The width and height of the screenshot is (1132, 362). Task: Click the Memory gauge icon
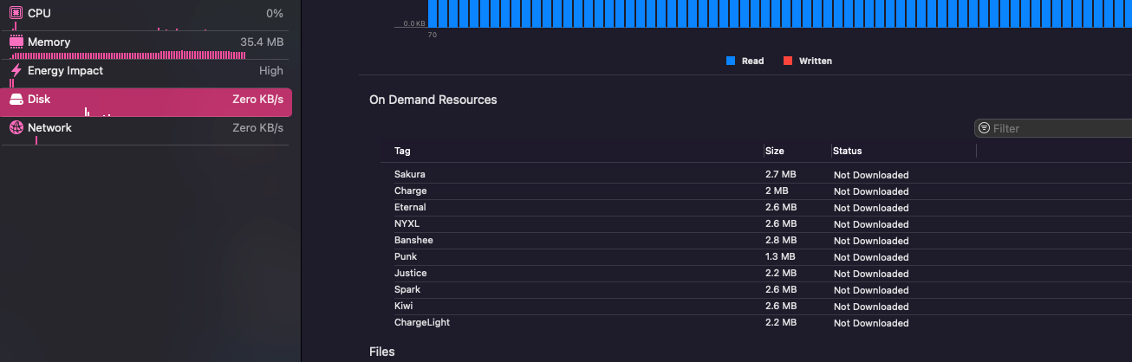pyautogui.click(x=16, y=42)
